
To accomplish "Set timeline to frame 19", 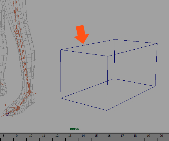I will [x=148, y=136].
